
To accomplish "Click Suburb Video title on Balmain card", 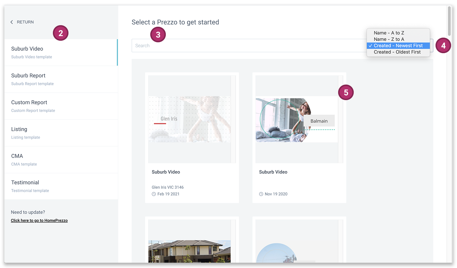I will (273, 172).
